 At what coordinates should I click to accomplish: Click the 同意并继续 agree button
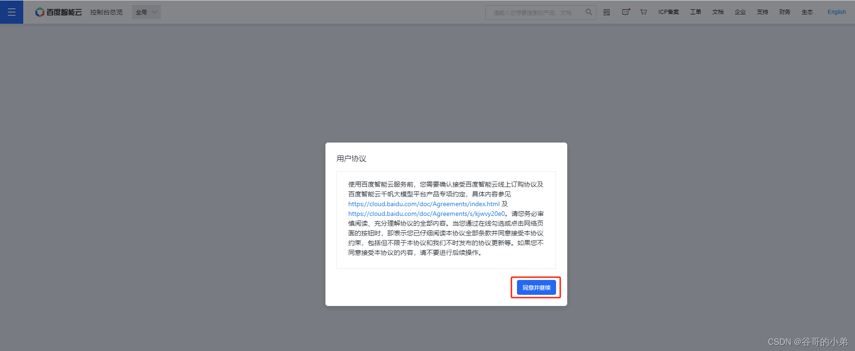click(x=536, y=287)
